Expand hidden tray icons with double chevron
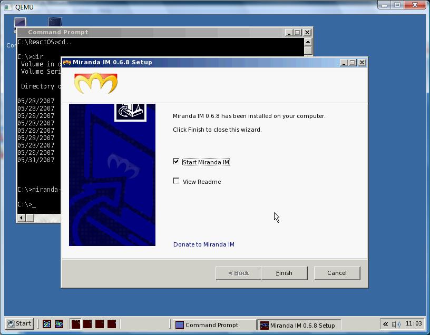 pos(385,324)
